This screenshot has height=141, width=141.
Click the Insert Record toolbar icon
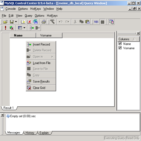[32, 28]
